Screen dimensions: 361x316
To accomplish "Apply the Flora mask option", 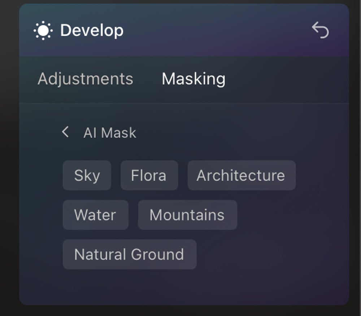I will pos(149,175).
